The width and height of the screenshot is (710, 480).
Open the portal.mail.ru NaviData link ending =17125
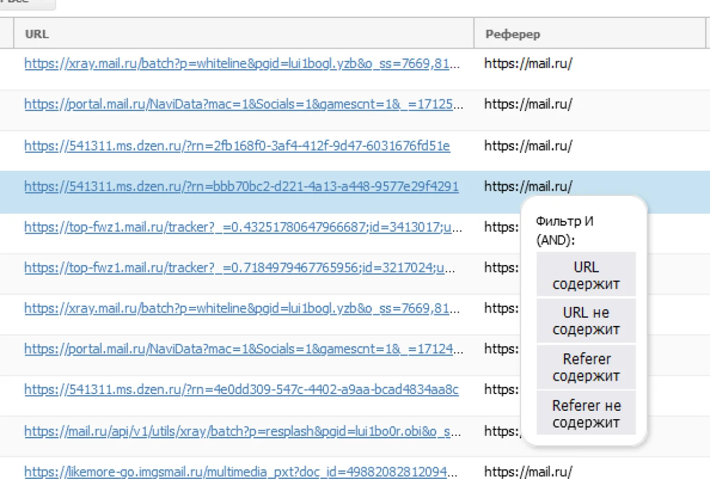[x=244, y=104]
